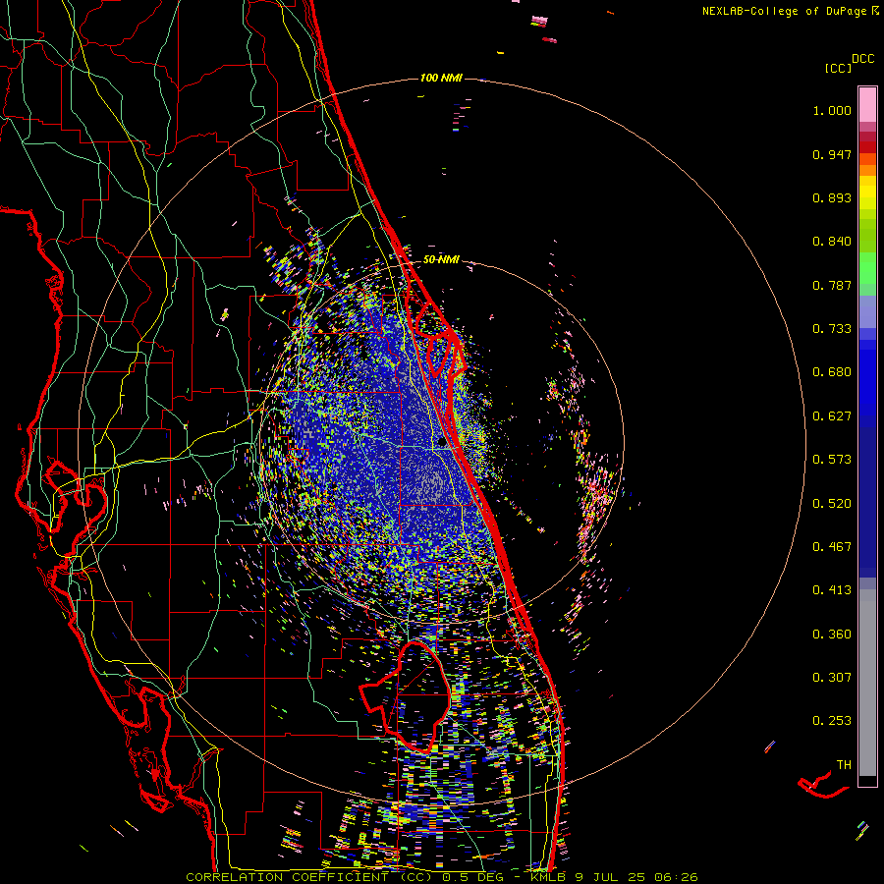The image size is (884, 884).
Task: Click the 0.893 value on the scale
Action: 832,197
